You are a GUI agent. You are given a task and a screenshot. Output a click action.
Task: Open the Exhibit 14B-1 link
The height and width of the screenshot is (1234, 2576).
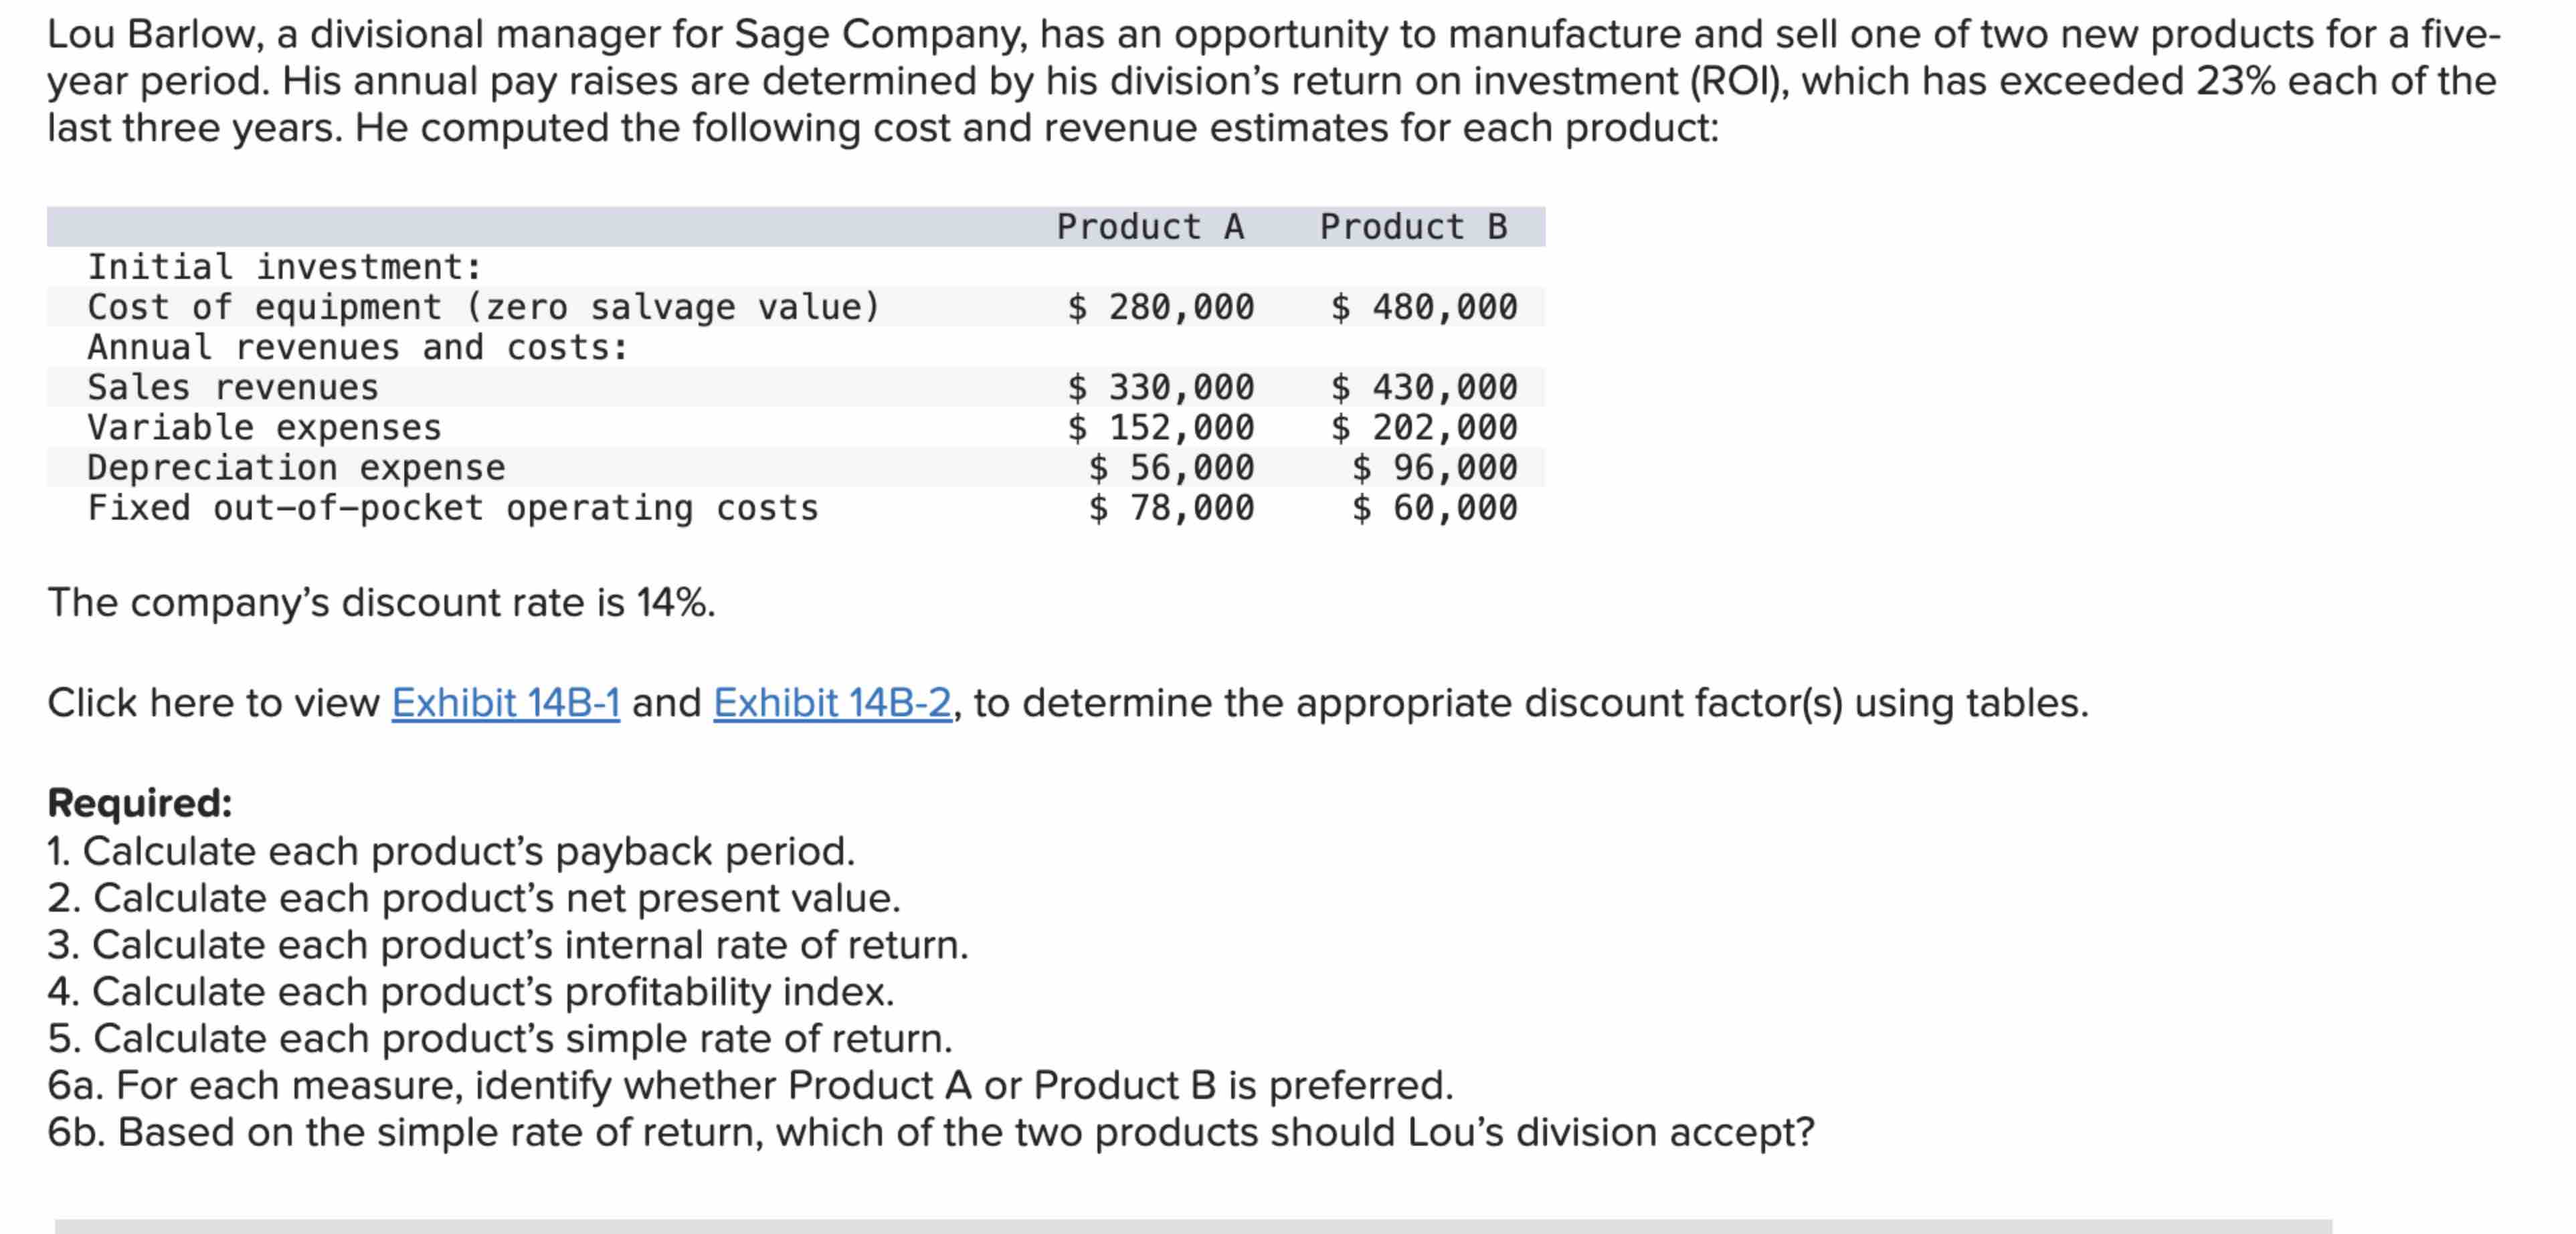tap(505, 703)
